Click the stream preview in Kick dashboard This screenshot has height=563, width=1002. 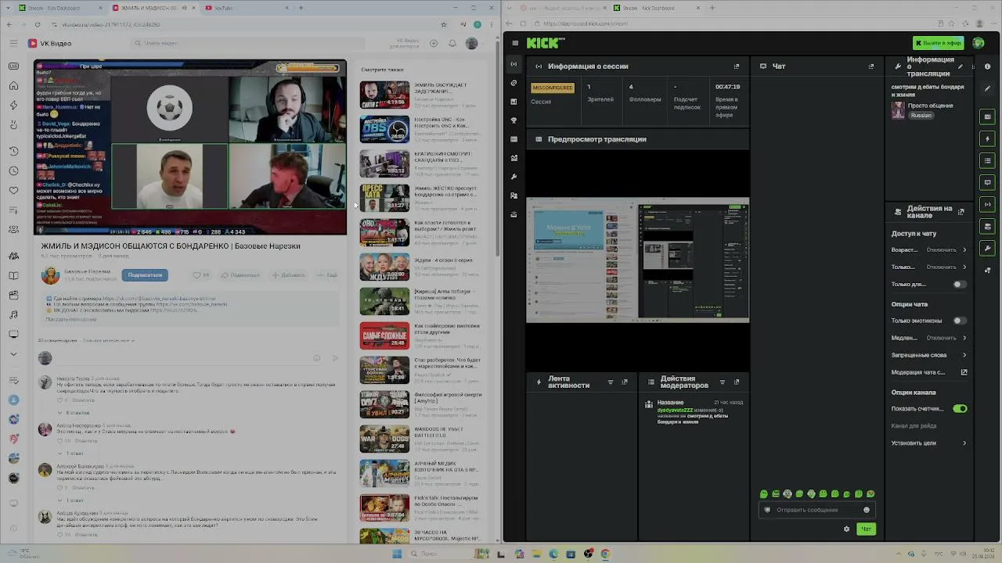pos(637,260)
